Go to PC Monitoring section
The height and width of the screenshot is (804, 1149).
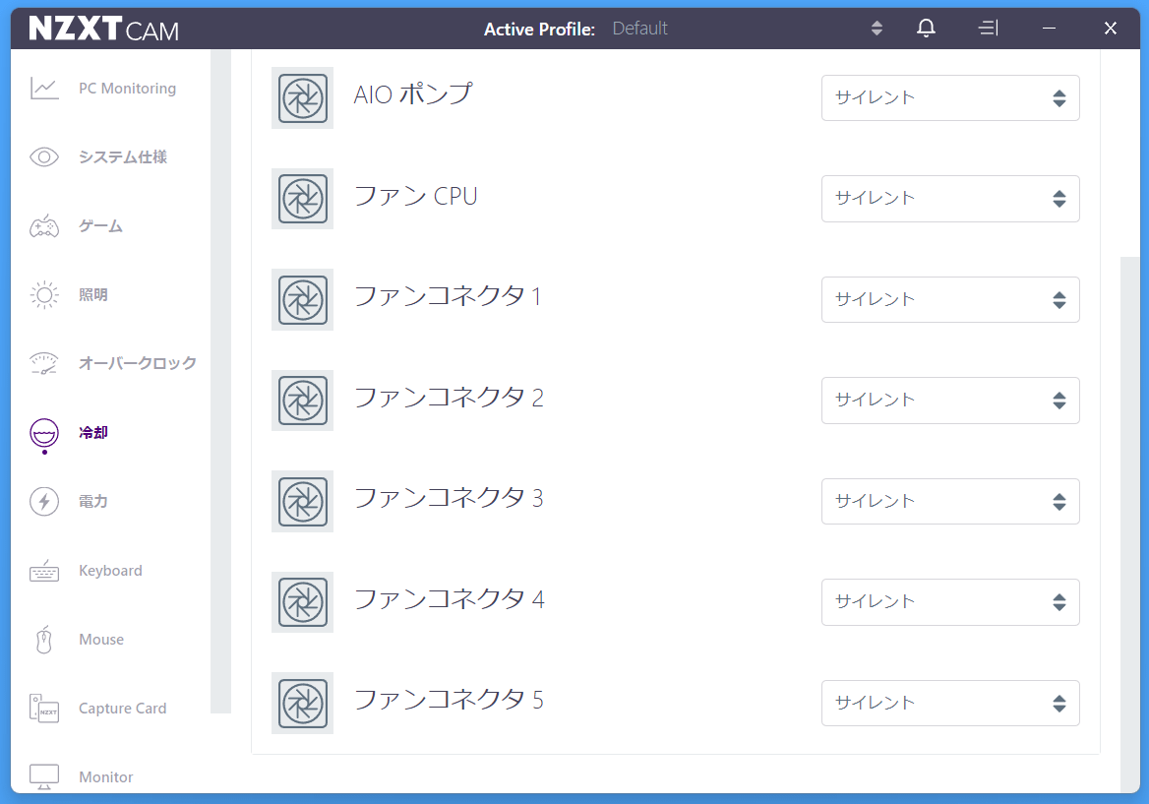click(127, 89)
